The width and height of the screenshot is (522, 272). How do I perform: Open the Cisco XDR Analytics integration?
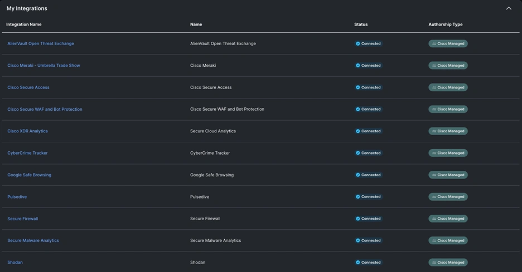click(27, 131)
